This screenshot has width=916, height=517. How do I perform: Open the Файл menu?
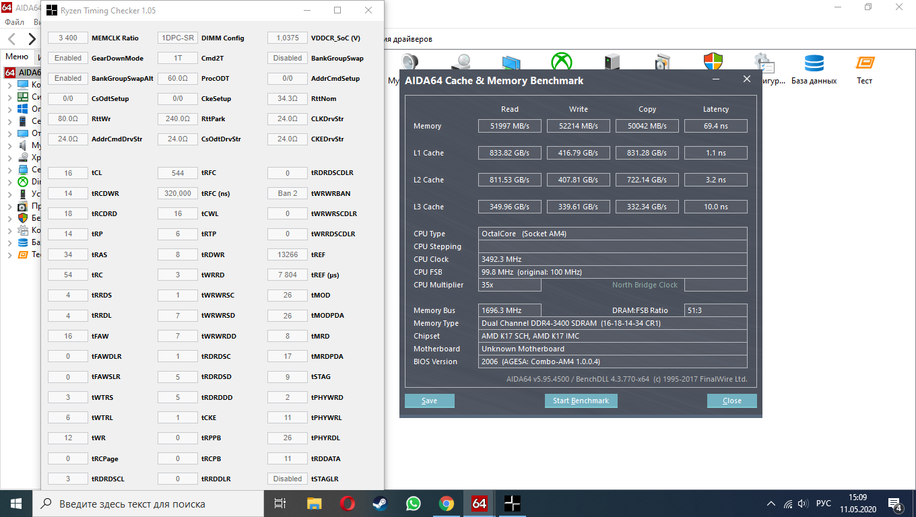[14, 22]
